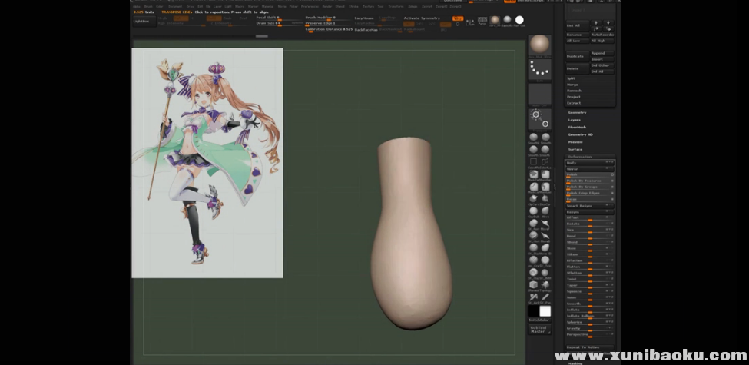This screenshot has height=365, width=749.
Task: Click Extract in the subtool panel
Action: click(x=574, y=103)
